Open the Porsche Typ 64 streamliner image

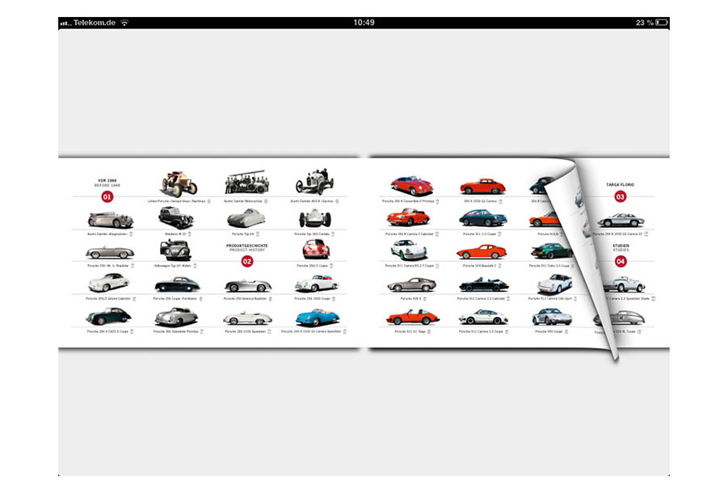coord(246,217)
